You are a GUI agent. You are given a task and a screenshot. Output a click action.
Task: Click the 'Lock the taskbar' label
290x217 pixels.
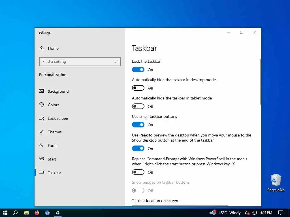point(146,61)
